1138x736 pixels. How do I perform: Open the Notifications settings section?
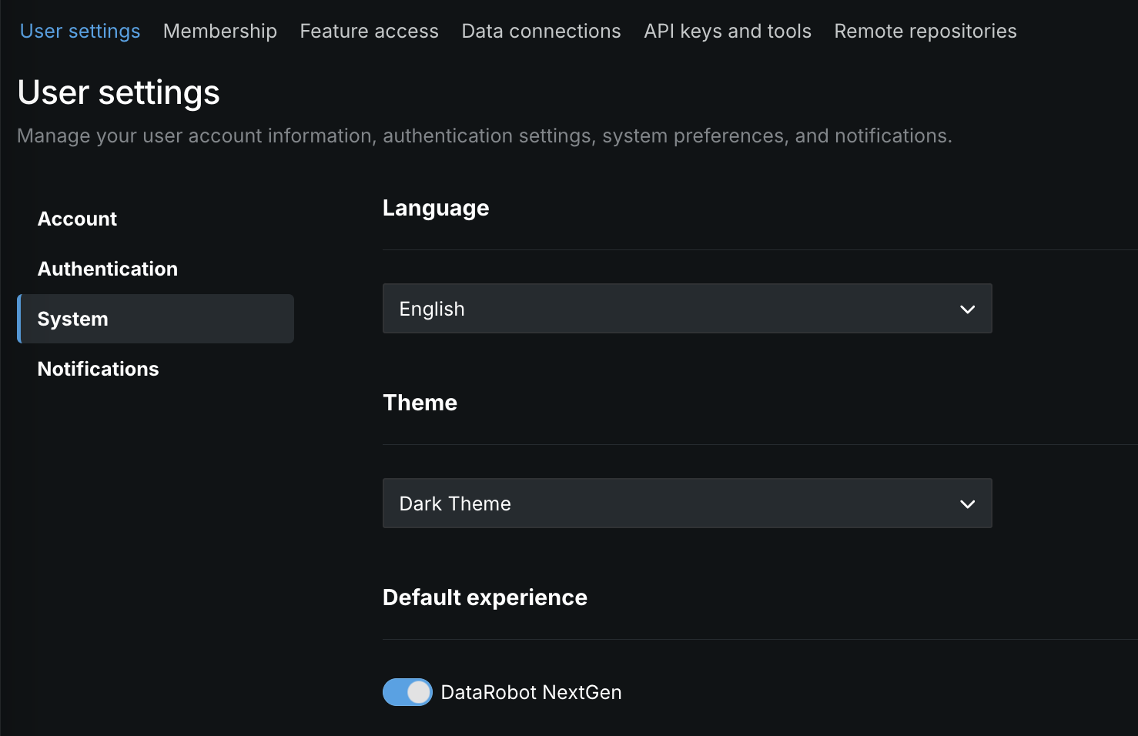click(x=98, y=370)
